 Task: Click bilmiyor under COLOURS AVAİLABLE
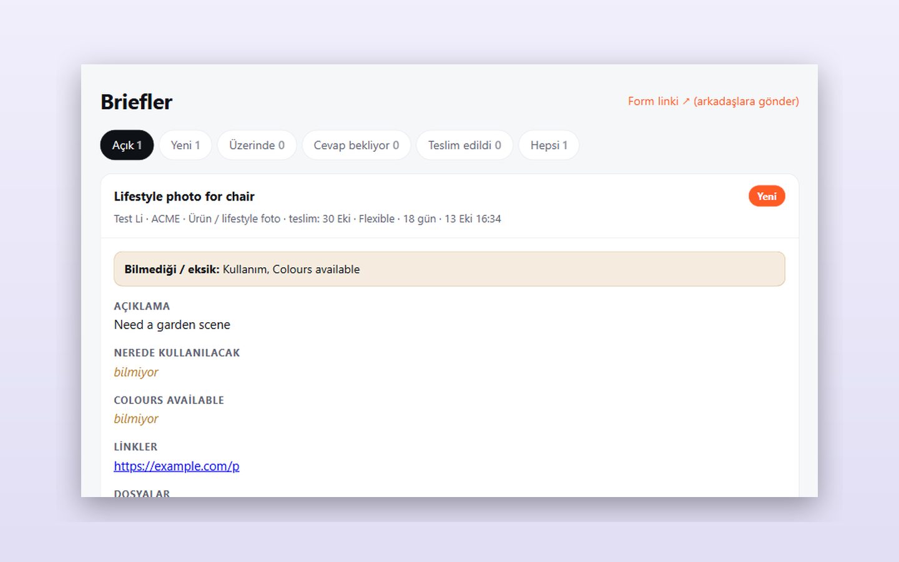(x=136, y=419)
